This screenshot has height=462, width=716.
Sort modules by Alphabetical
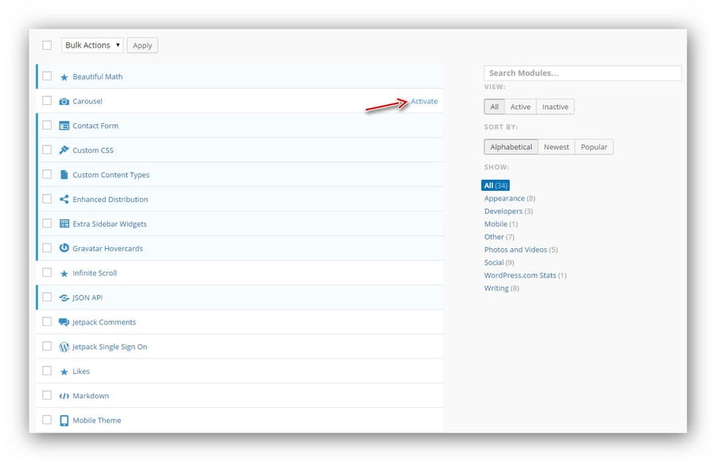(x=511, y=147)
